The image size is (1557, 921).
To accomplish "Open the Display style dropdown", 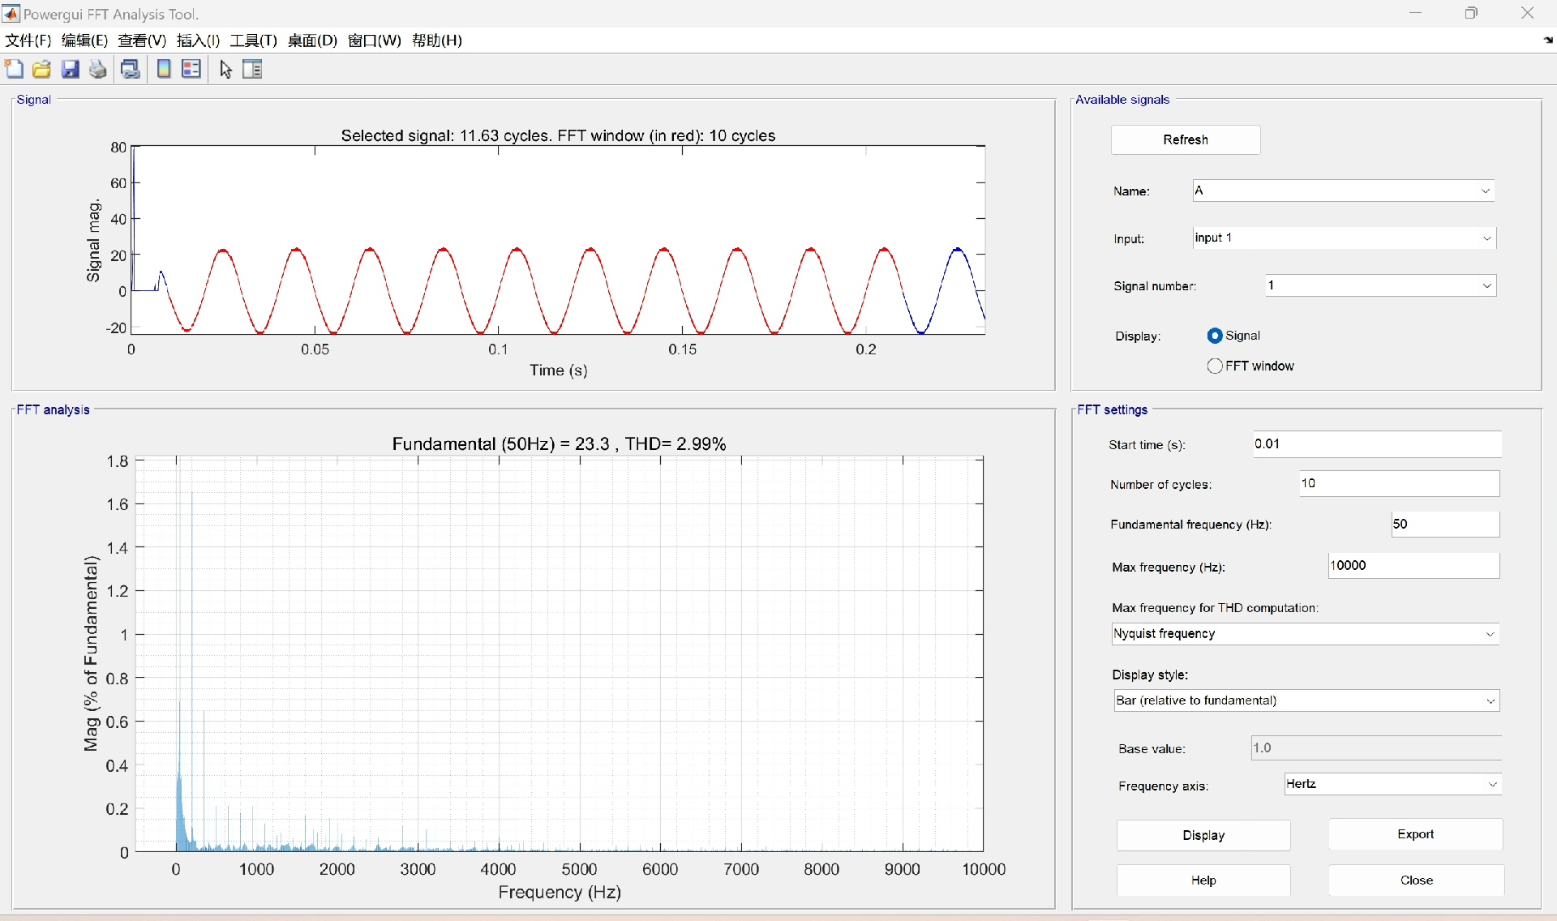I will coord(1306,701).
